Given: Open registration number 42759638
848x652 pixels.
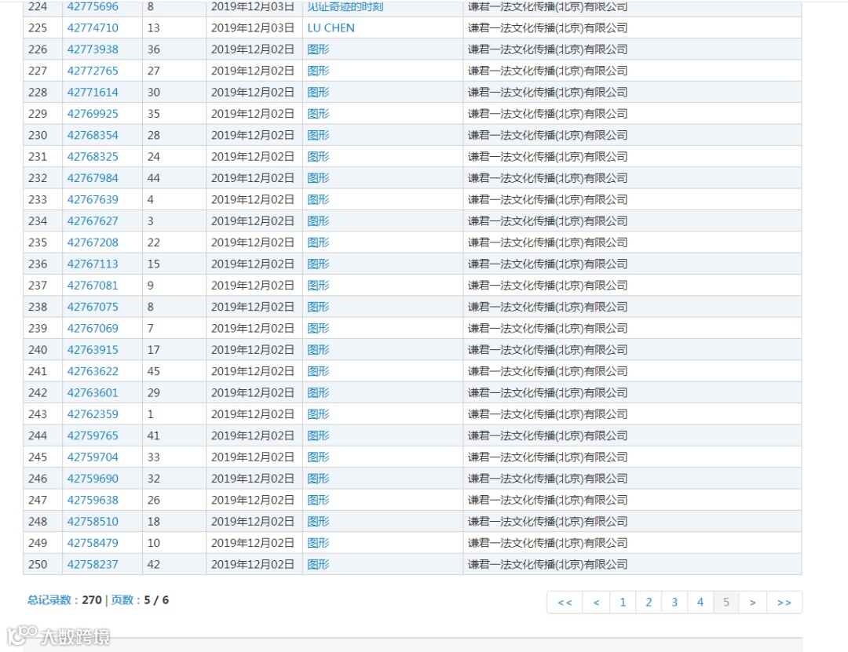Looking at the screenshot, I should [93, 500].
